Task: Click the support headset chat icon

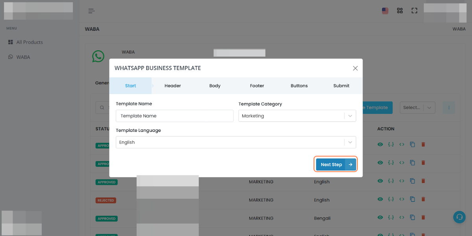Action: click(459, 217)
